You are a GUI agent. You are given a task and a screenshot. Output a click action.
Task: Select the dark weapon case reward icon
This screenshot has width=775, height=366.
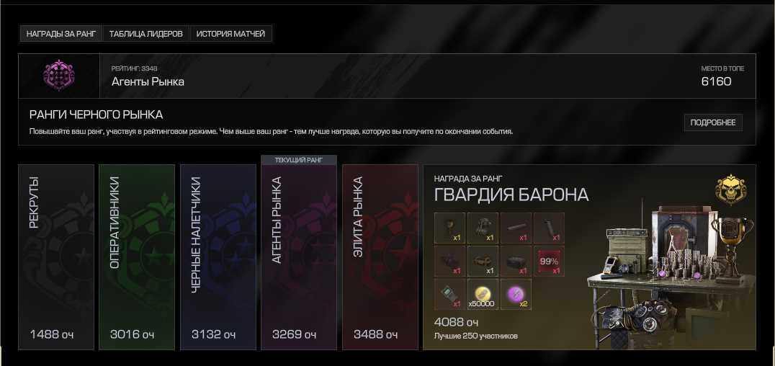coord(516,261)
